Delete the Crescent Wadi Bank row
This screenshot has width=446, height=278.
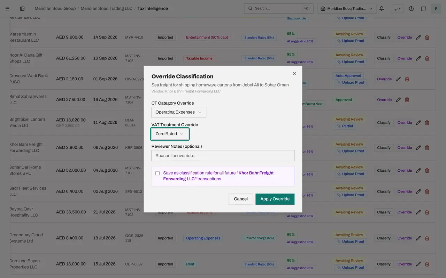[x=407, y=79]
